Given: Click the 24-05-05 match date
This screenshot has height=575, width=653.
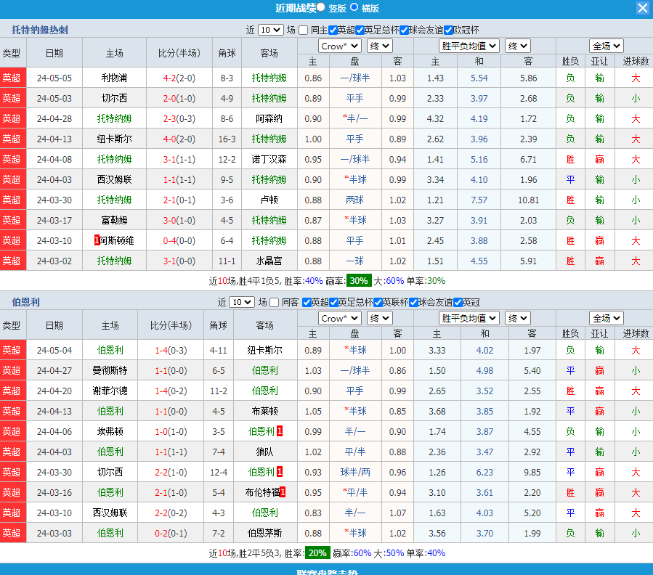Looking at the screenshot, I should (54, 78).
